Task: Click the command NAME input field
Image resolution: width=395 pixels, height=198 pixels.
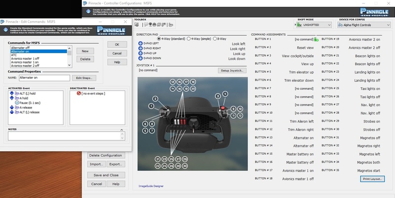Action: 44,78
